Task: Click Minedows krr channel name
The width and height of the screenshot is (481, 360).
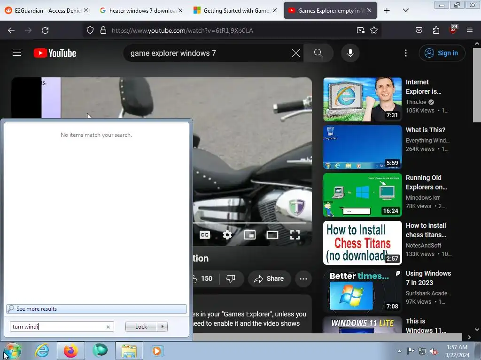Action: tap(423, 198)
